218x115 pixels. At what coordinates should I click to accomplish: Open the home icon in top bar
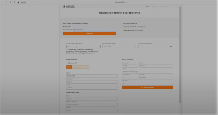pyautogui.click(x=15, y=2)
